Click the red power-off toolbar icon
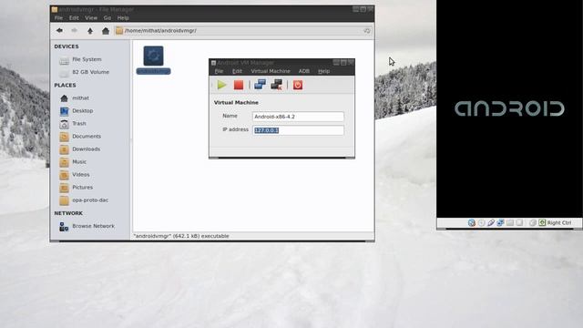This screenshot has width=583, height=328. click(298, 85)
